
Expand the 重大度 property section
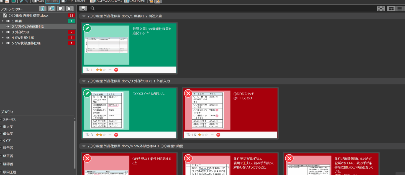(1, 127)
